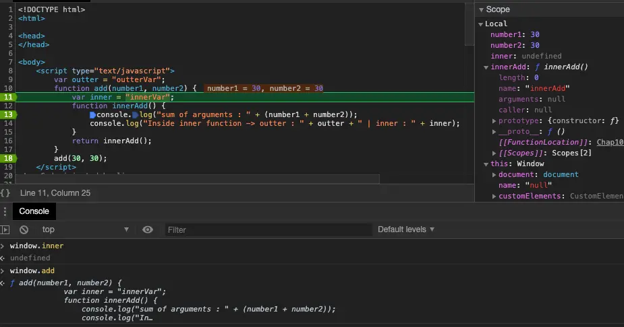Expand the [[Scopes]] entry
624x327 pixels.
tap(494, 153)
